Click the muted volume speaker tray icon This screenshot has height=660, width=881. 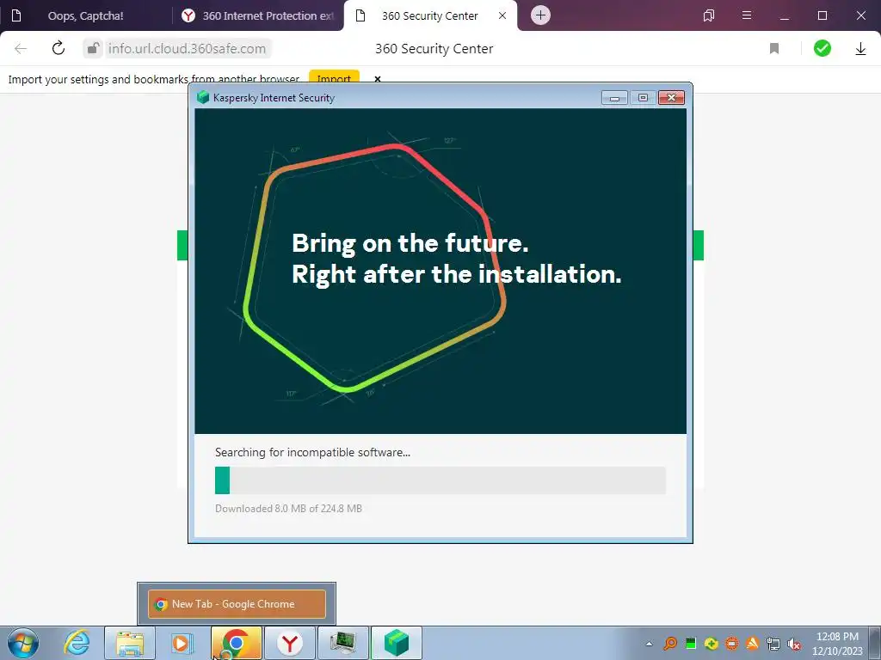794,644
